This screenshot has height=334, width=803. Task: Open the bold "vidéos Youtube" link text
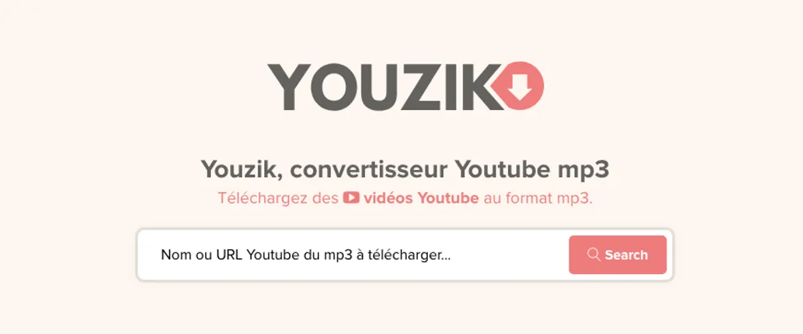[421, 198]
